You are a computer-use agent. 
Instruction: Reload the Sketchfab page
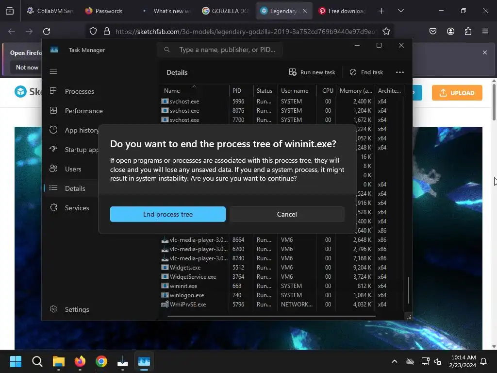pyautogui.click(x=47, y=32)
